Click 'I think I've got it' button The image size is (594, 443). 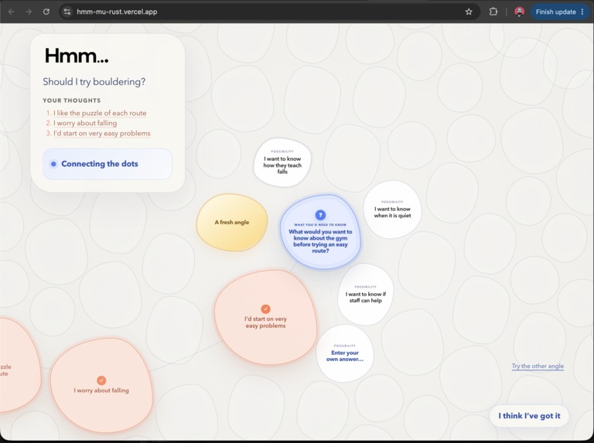(529, 416)
